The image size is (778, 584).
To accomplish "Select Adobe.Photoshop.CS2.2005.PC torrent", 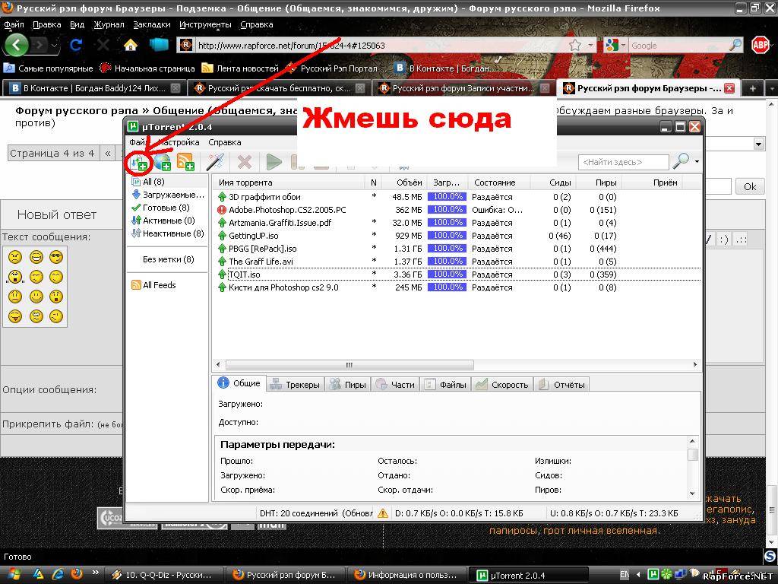I will pos(457,210).
